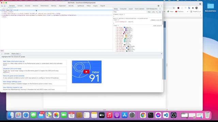Viewport: 218px width, 122px height.
Task: Open OBS Studio from the Dock
Action: pyautogui.click(x=173, y=115)
